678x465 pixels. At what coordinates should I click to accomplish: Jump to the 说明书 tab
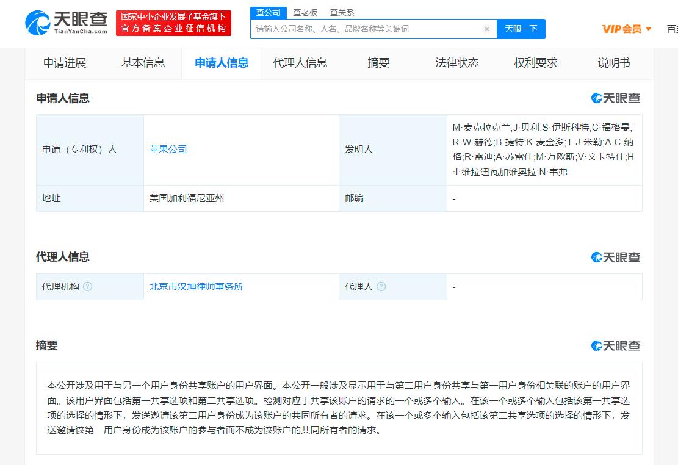613,63
